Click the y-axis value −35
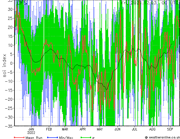 pyautogui.click(x=9, y=126)
